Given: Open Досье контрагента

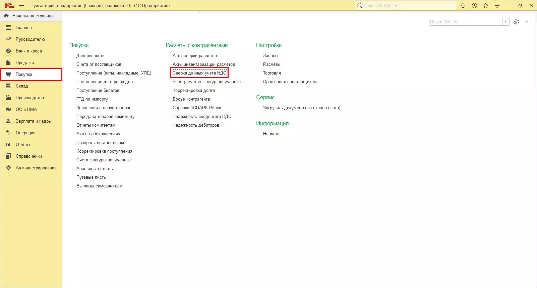Looking at the screenshot, I should coord(191,99).
